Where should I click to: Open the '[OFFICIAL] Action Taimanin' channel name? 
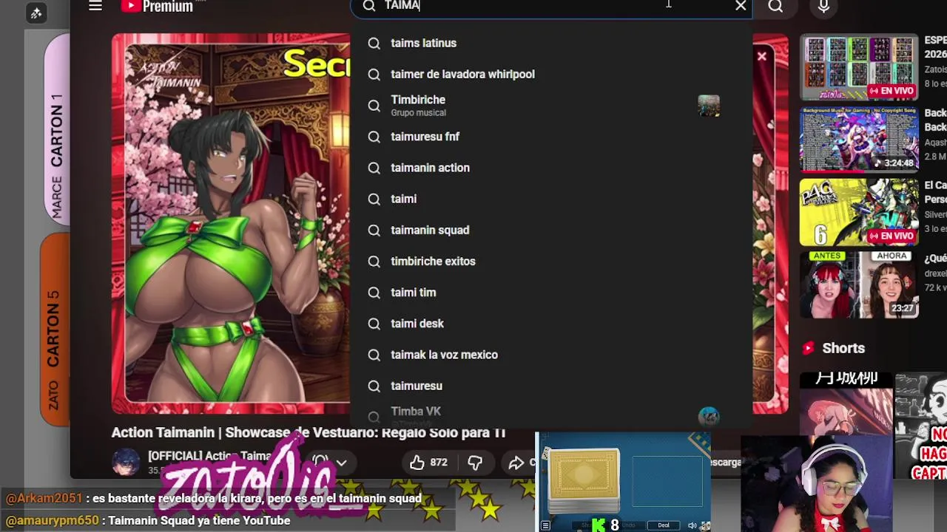(x=210, y=456)
